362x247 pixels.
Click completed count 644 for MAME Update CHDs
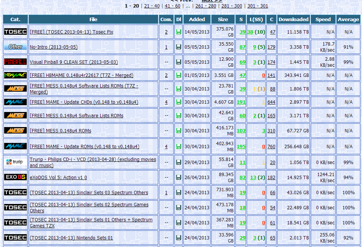(271, 102)
